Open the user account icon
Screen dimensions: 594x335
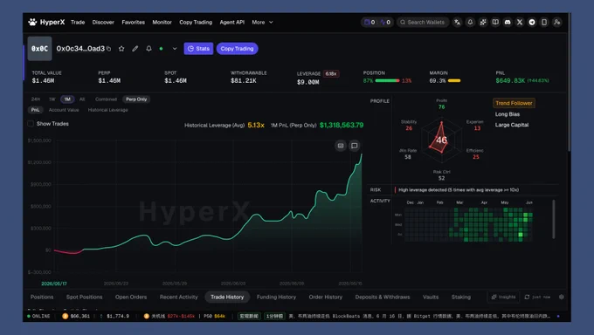tap(556, 23)
